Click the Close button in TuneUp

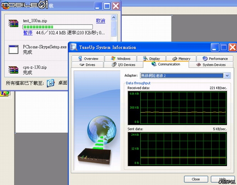(x=196, y=179)
